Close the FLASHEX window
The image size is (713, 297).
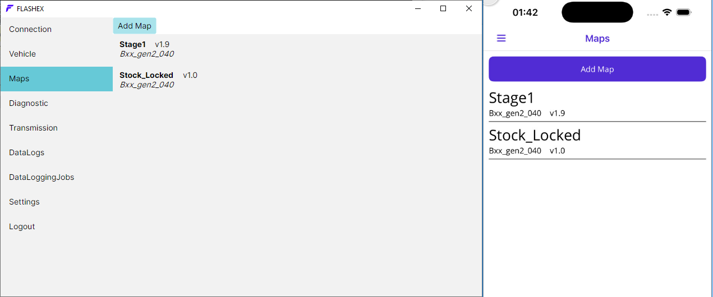[469, 8]
